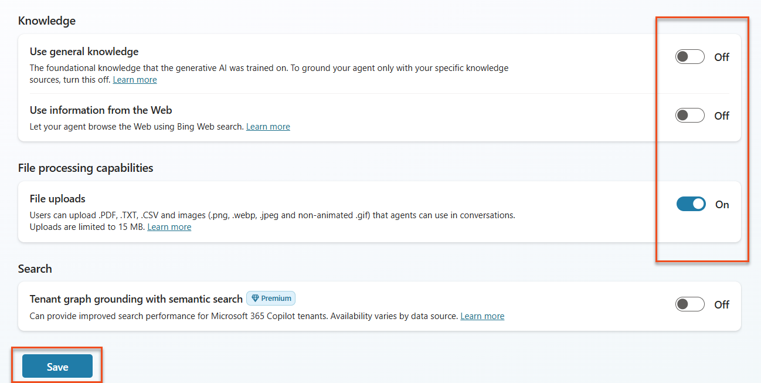Click the File uploads label
This screenshot has height=383, width=761.
57,199
